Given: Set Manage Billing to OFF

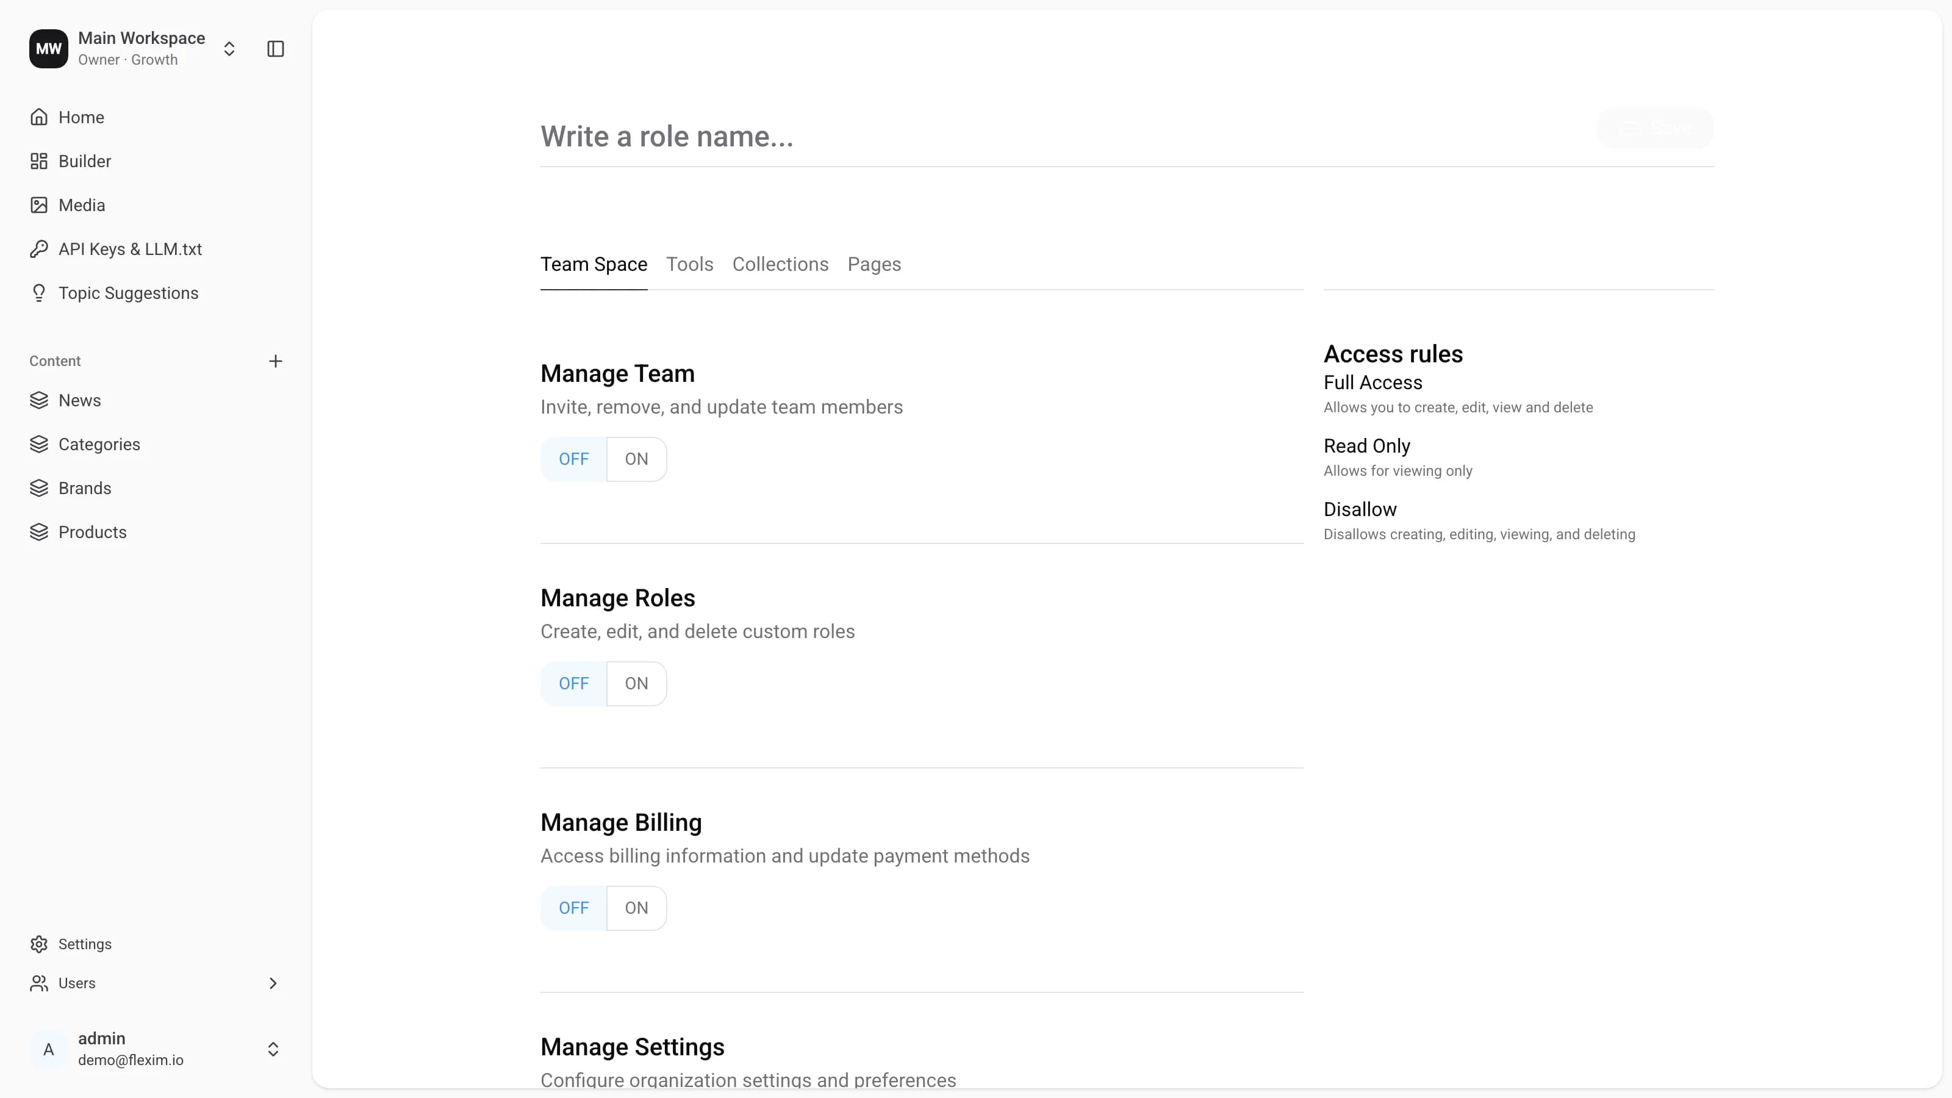Looking at the screenshot, I should coord(573,908).
